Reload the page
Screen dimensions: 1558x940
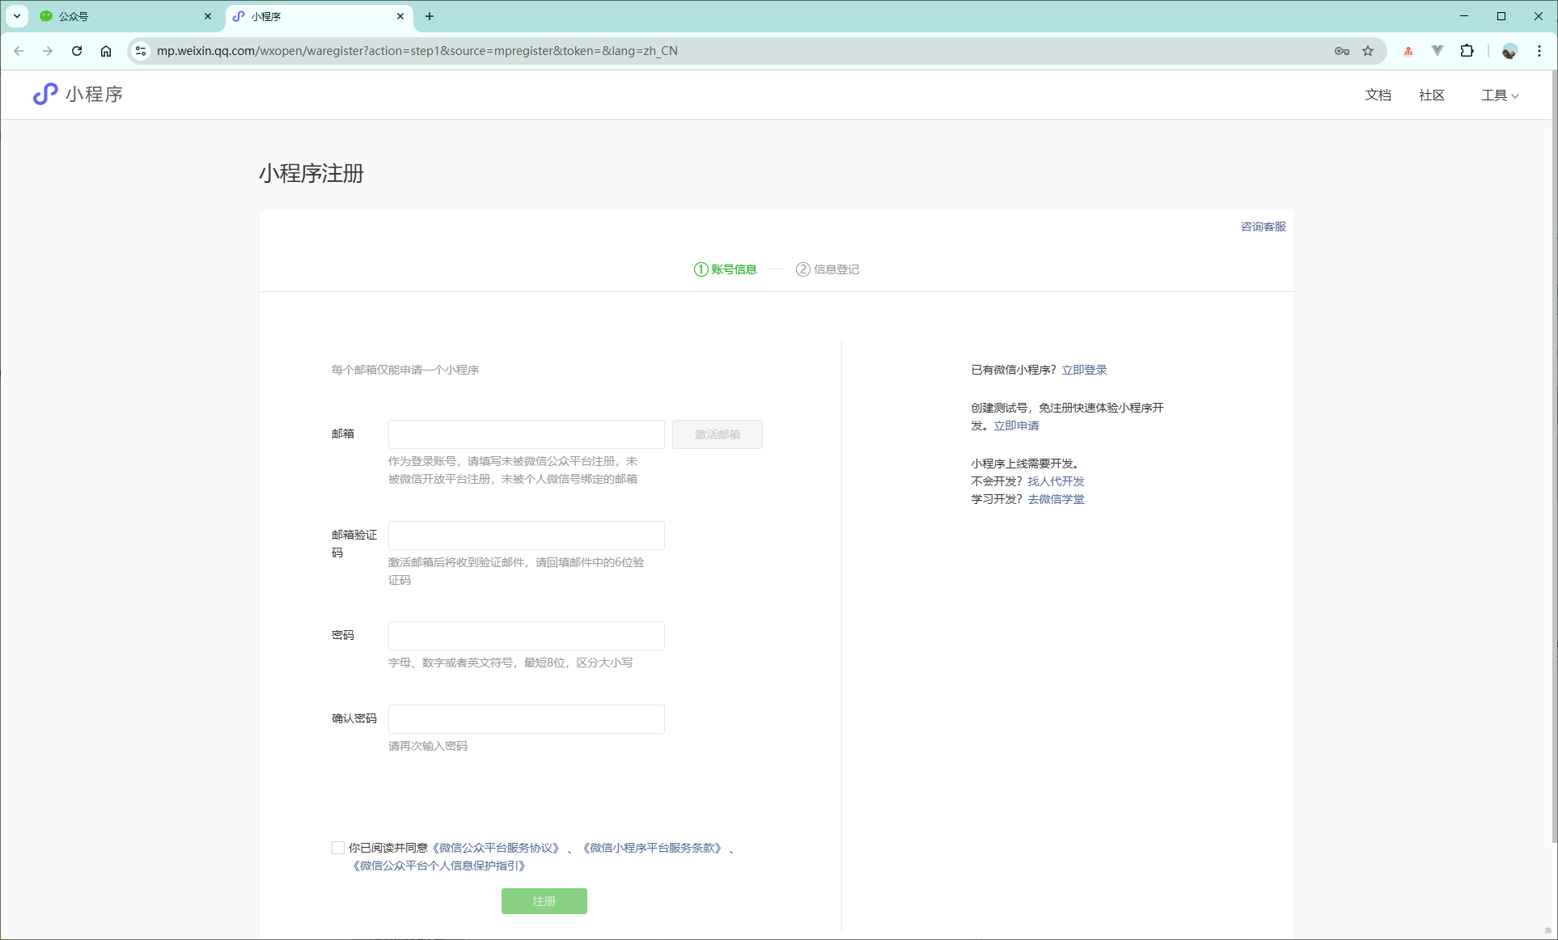pyautogui.click(x=77, y=51)
